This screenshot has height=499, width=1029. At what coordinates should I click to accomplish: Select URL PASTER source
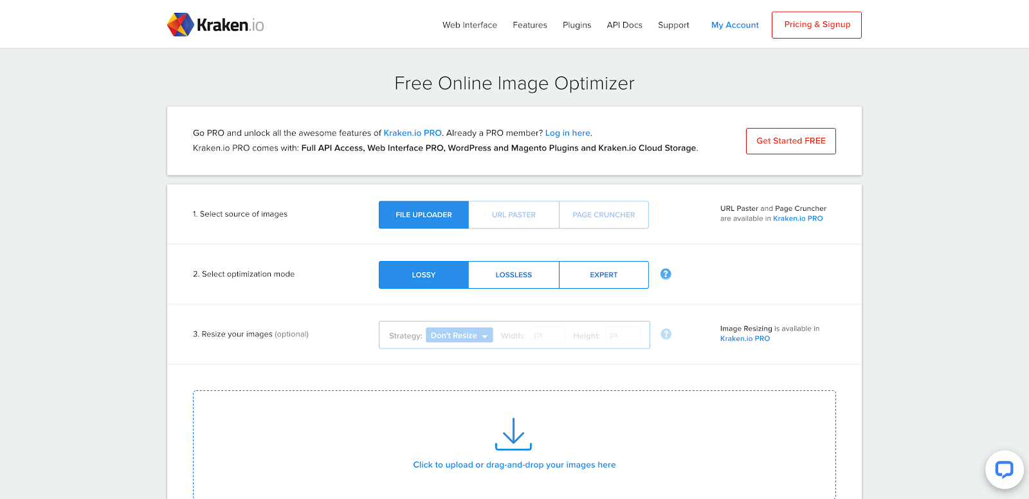[514, 215]
